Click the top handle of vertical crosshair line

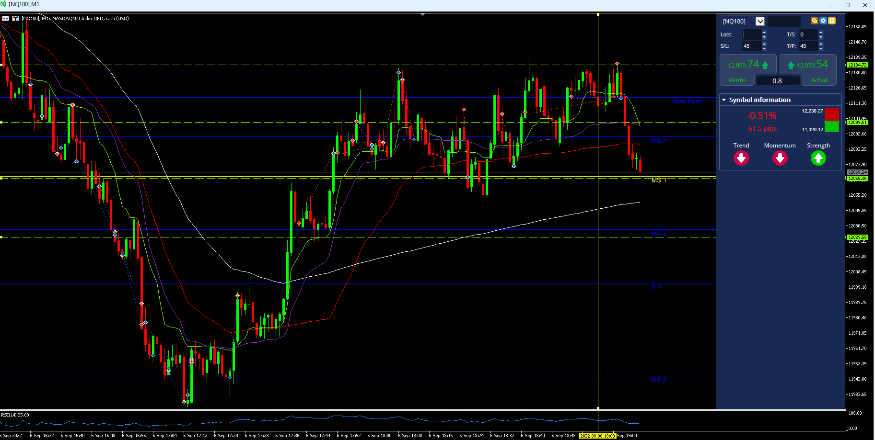click(598, 15)
